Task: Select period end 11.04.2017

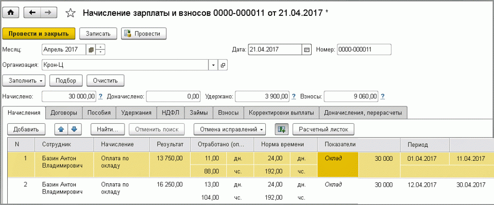Action: pyautogui.click(x=471, y=158)
